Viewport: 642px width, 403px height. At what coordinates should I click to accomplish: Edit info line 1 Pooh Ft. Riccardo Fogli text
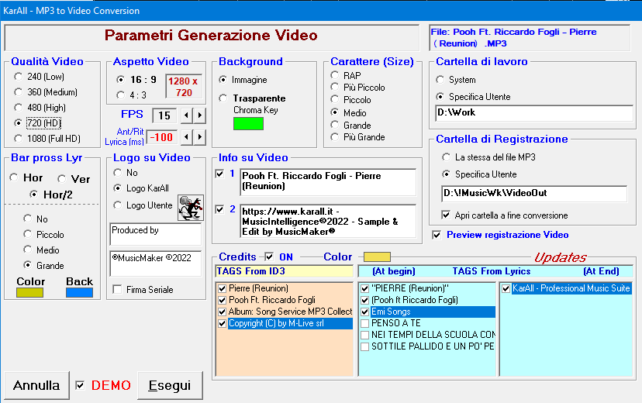pyautogui.click(x=328, y=181)
